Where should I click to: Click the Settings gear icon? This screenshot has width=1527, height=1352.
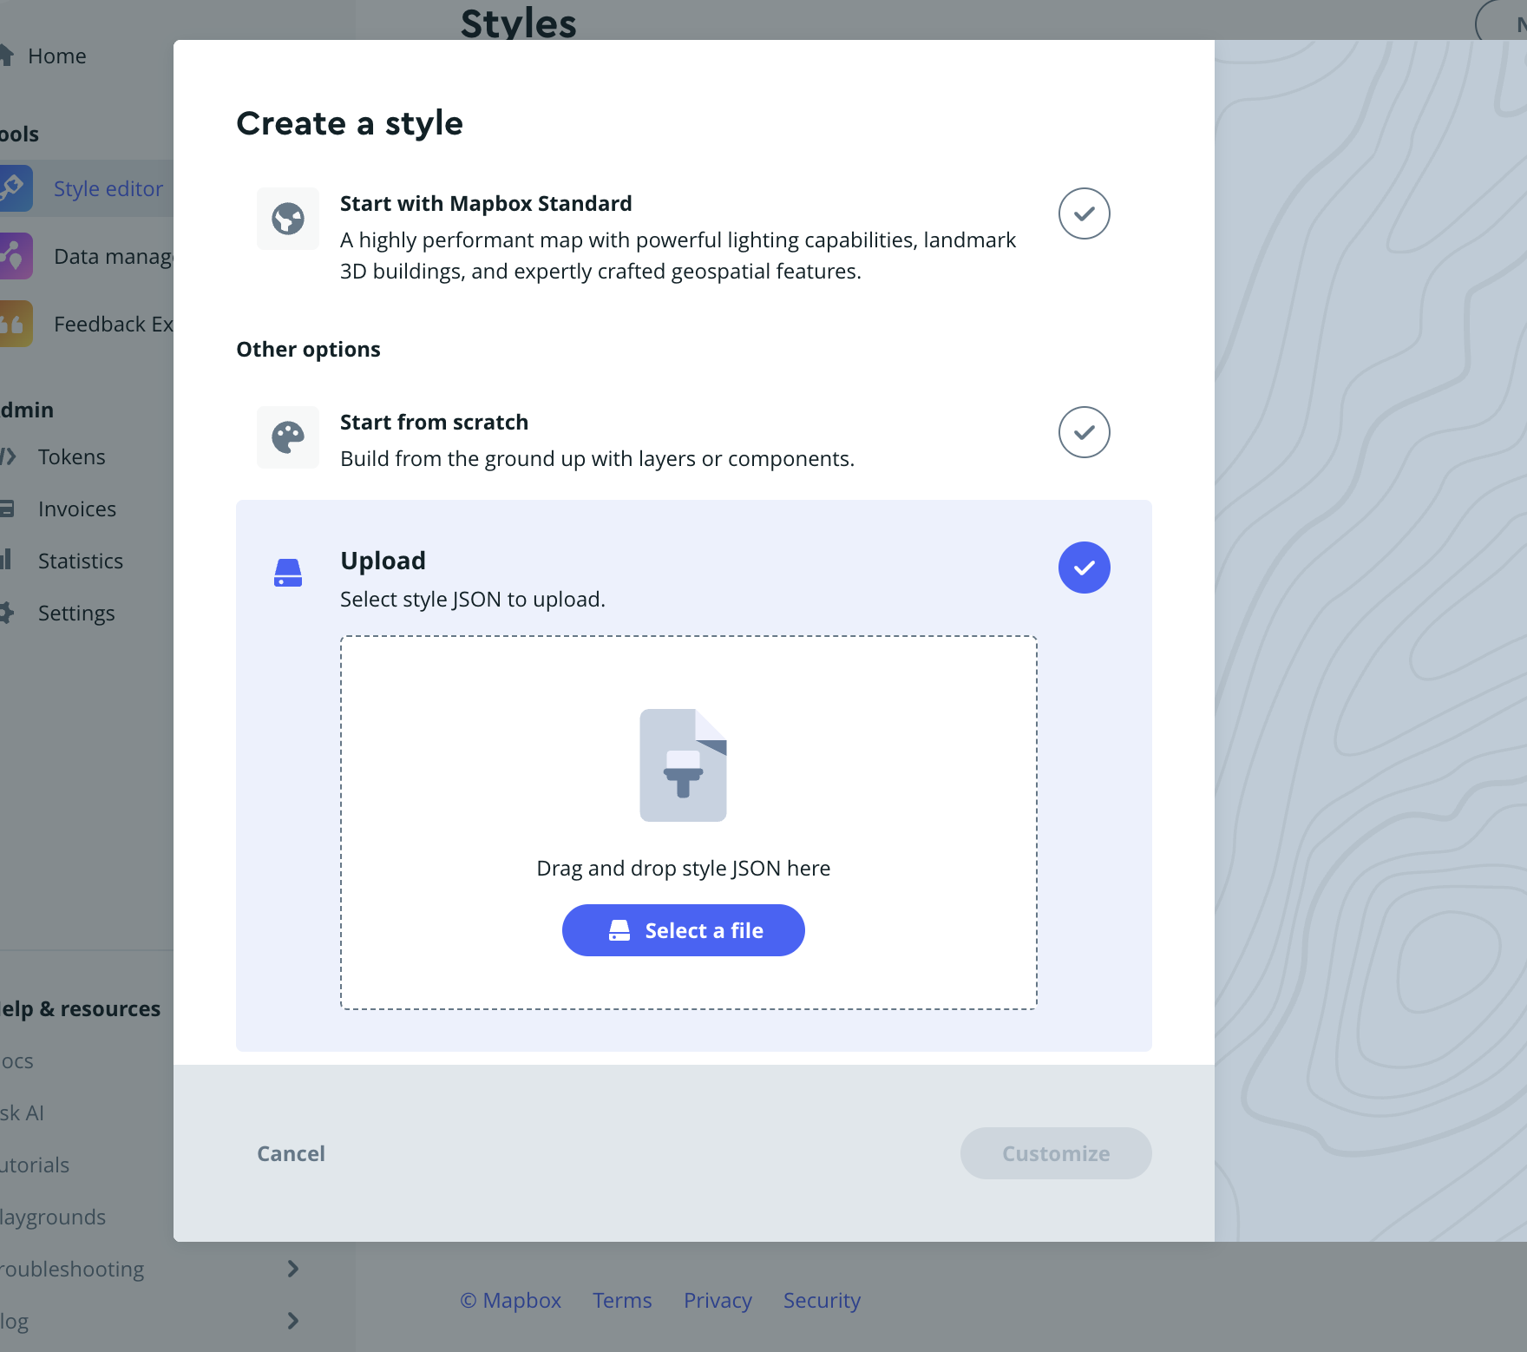point(7,613)
